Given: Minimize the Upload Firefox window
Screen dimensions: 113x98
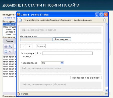Looking at the screenshot, I should (97, 15).
